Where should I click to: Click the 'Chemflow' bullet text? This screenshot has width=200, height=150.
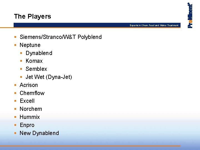32,93
